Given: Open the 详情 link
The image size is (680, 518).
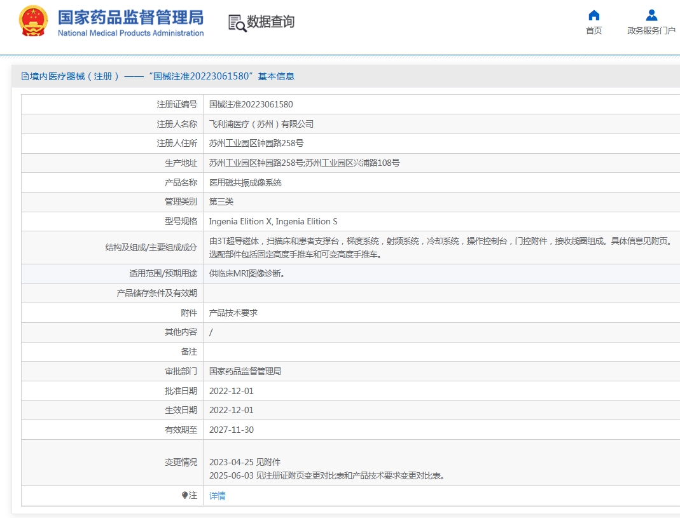Looking at the screenshot, I should [218, 496].
